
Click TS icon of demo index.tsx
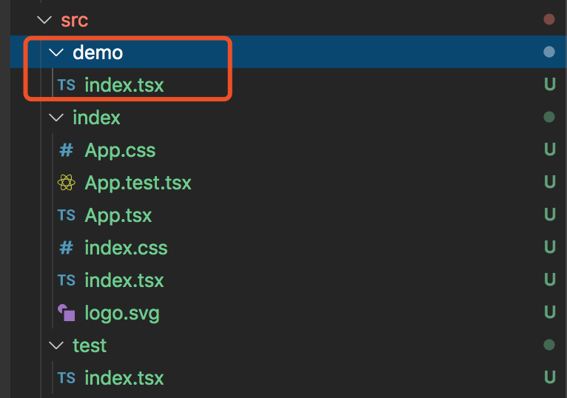pos(66,85)
